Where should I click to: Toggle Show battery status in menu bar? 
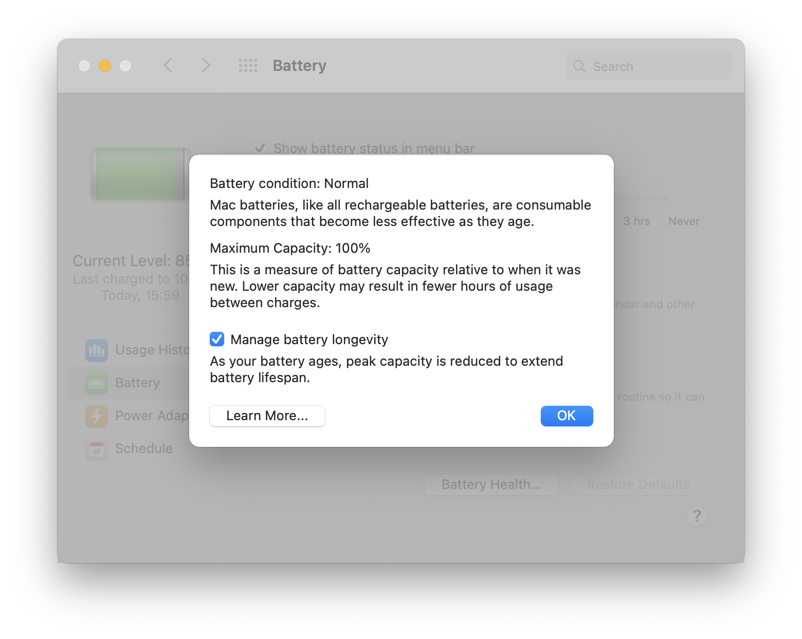coord(260,148)
